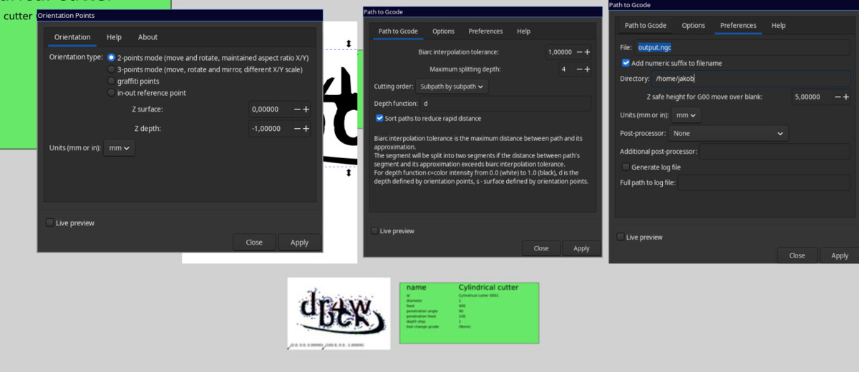Image resolution: width=859 pixels, height=372 pixels.
Task: Increase Z surface value with plus button
Action: [306, 109]
